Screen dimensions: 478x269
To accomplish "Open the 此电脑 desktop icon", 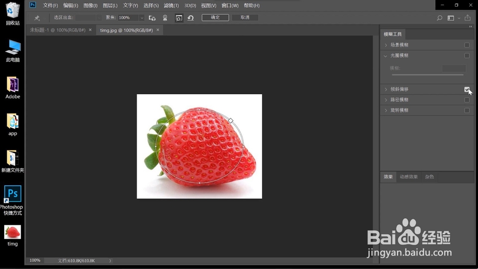I will [12, 51].
